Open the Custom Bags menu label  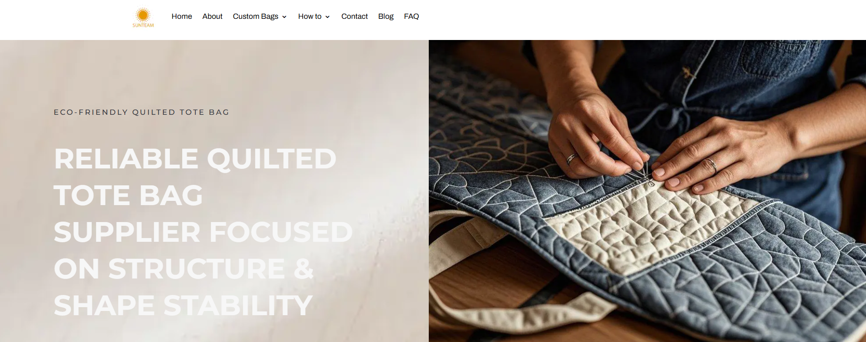coord(256,16)
